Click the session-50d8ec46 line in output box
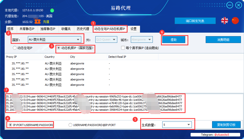 click(94, 100)
